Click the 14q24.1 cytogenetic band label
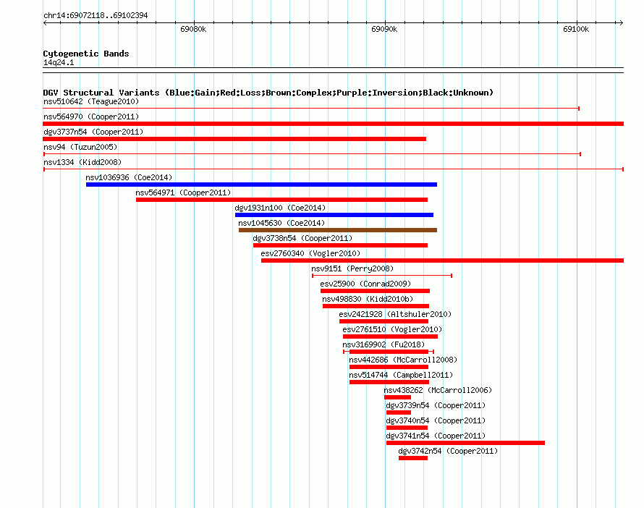Image resolution: width=644 pixels, height=508 pixels. pos(59,62)
